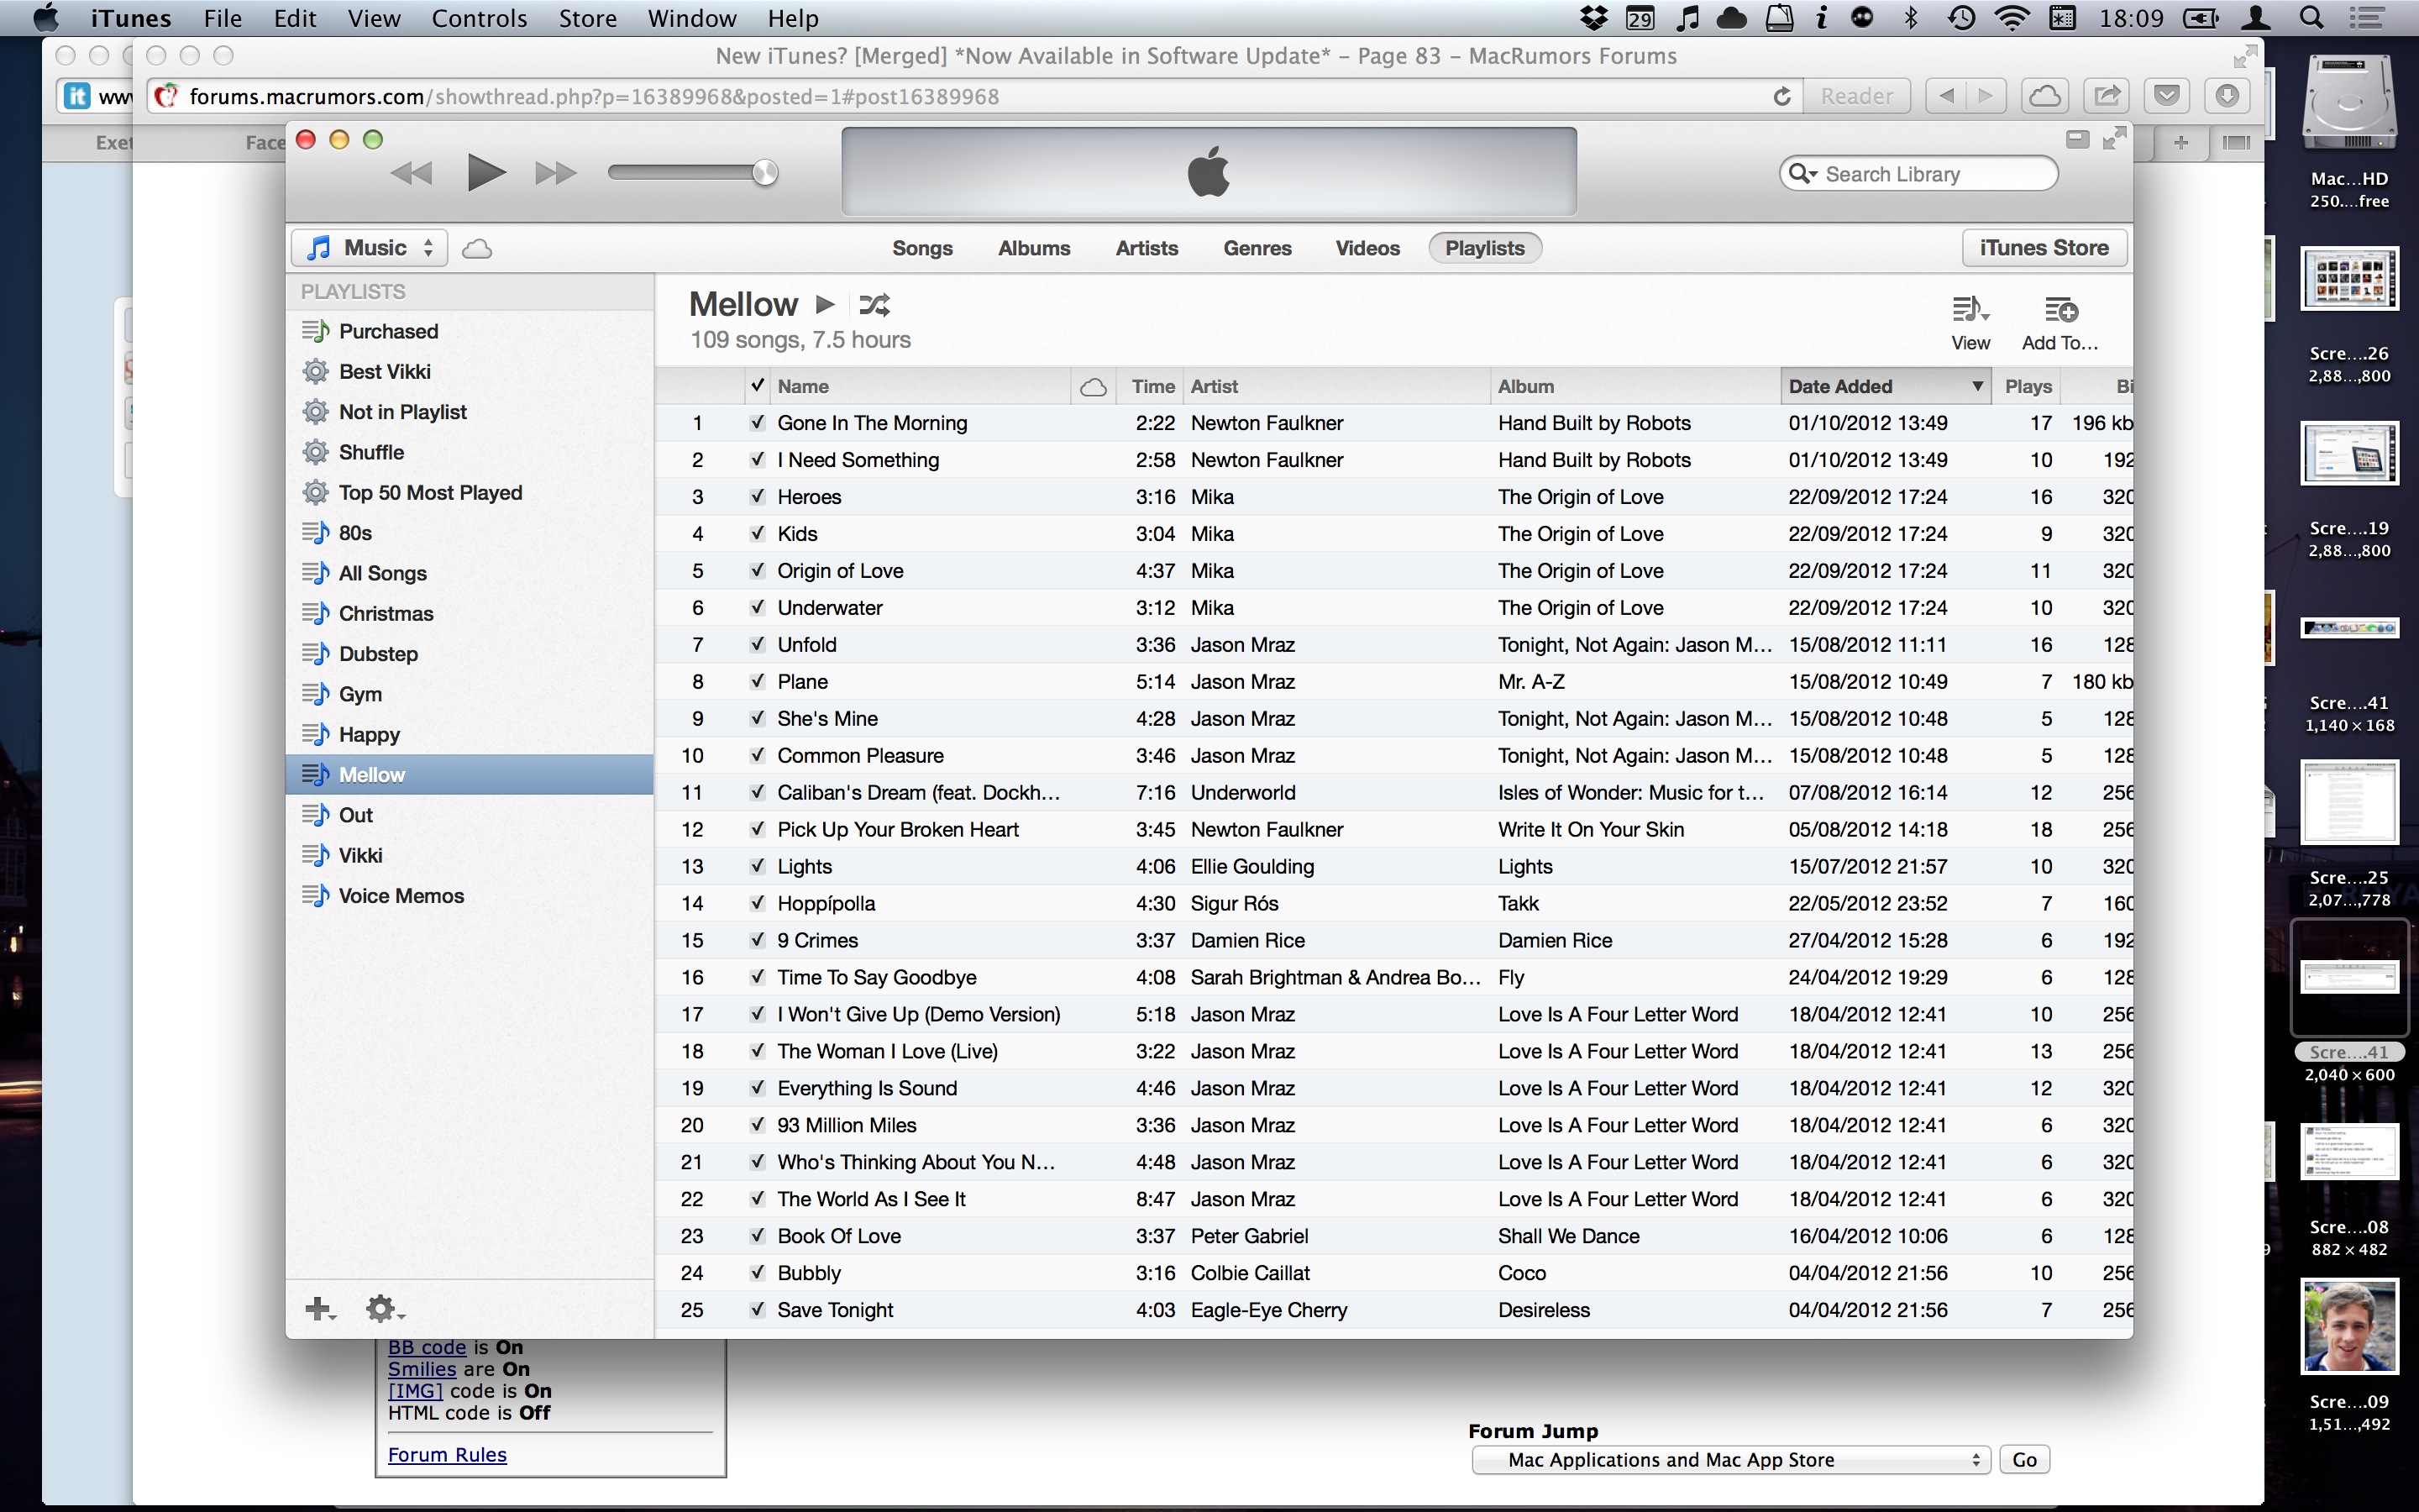2419x1512 pixels.
Task: Click the Safari Reader button
Action: click(1856, 97)
